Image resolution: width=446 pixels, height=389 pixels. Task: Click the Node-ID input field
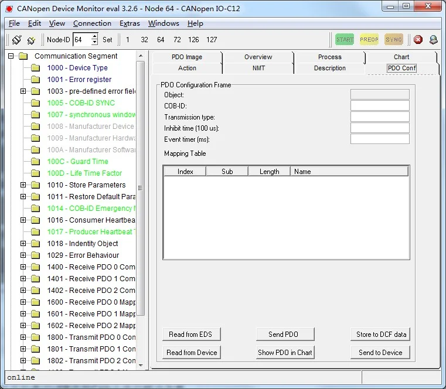(x=82, y=39)
